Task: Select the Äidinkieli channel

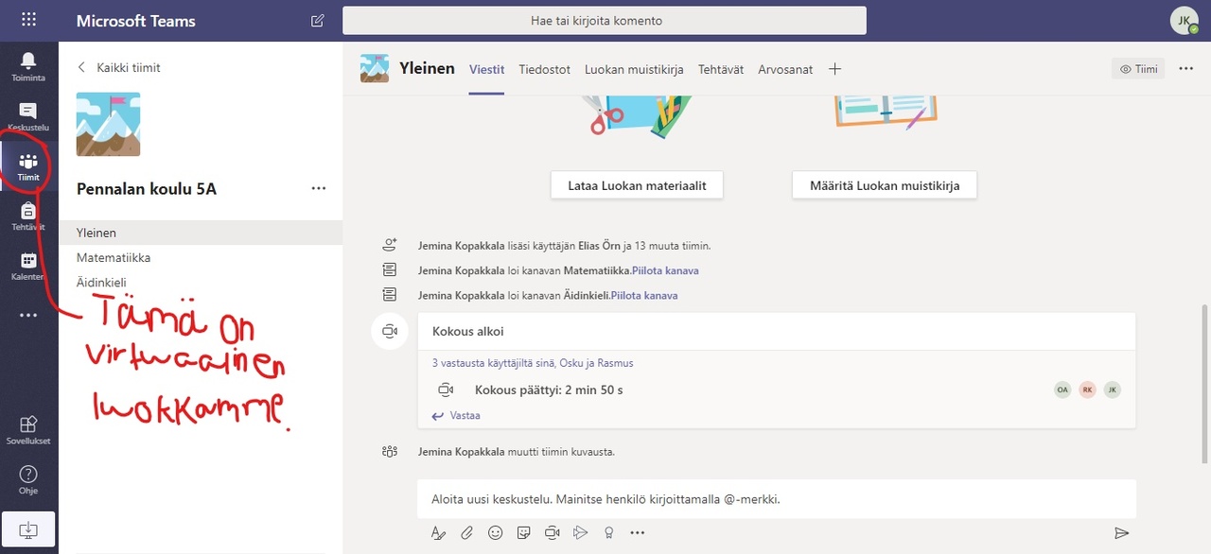Action: (x=200, y=282)
